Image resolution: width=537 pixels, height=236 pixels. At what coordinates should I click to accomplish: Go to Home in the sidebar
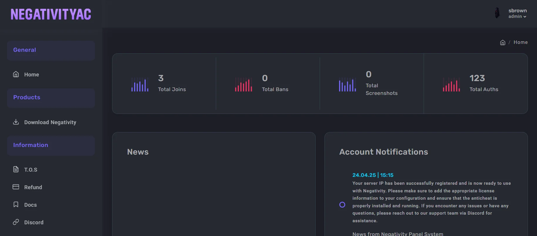pos(32,75)
